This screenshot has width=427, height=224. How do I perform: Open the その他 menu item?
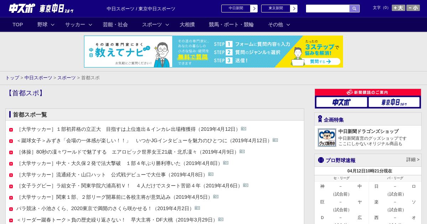coord(275,25)
